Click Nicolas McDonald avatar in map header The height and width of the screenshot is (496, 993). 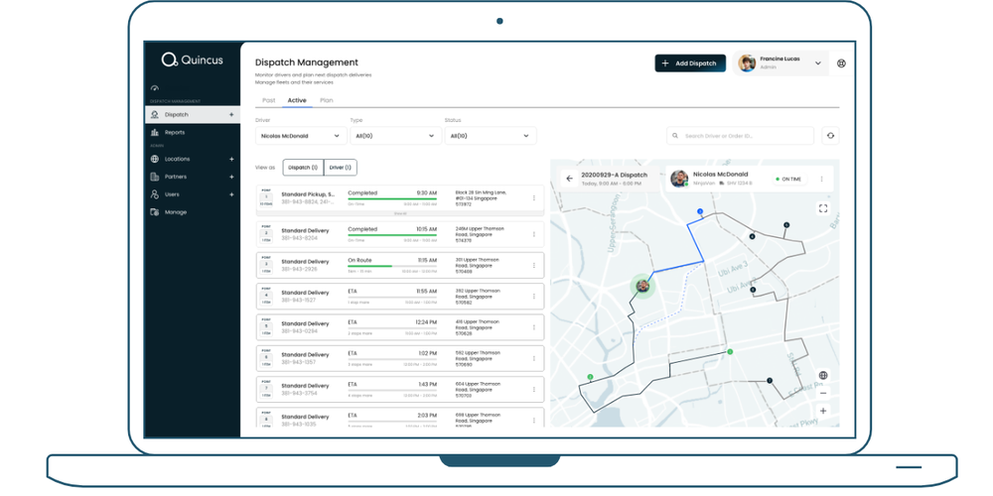point(679,179)
